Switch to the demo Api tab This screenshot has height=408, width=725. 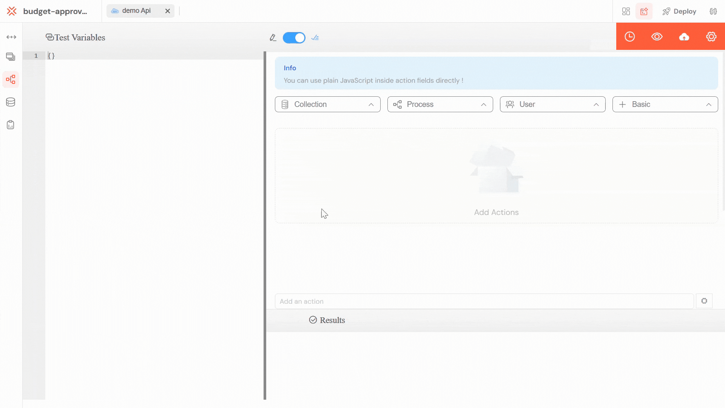tap(136, 11)
